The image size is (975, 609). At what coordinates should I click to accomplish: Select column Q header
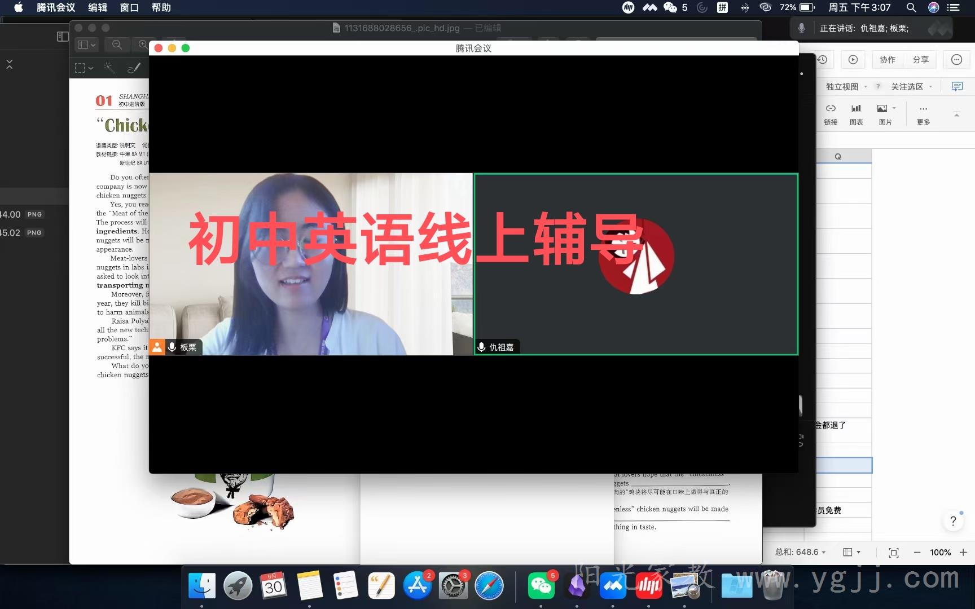[x=838, y=157]
